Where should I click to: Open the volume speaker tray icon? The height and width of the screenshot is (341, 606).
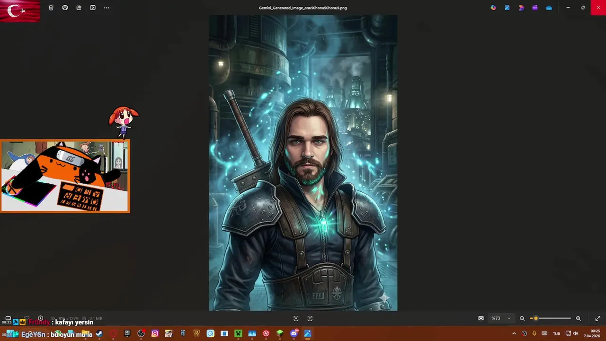576,333
